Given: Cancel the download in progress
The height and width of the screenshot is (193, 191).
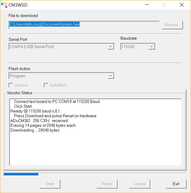Looking at the screenshot, I should point(140,184).
